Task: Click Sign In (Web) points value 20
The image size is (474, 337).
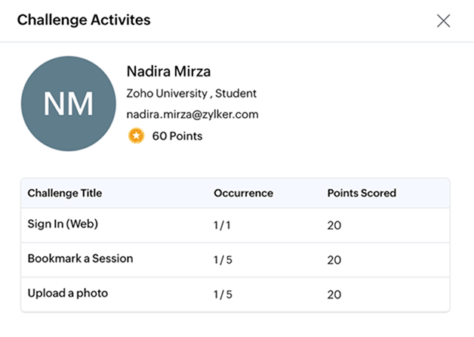Action: coord(334,225)
